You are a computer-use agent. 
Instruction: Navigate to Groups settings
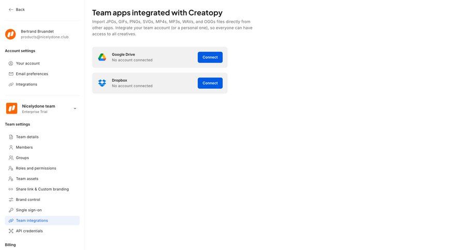(22, 158)
